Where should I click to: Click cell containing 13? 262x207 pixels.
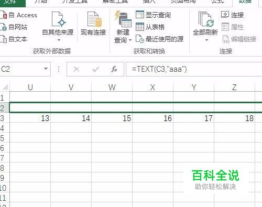tap(30, 118)
